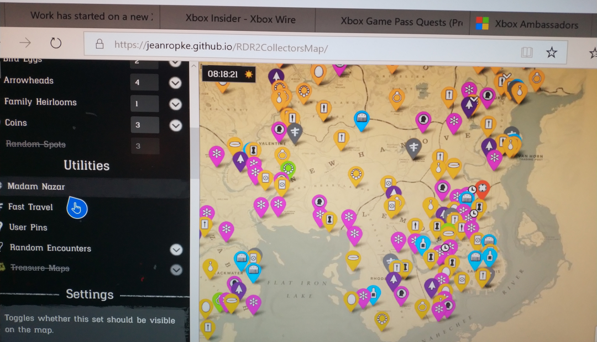Switch to 'Work has started on a new' tab
This screenshot has width=597, height=342.
click(91, 16)
